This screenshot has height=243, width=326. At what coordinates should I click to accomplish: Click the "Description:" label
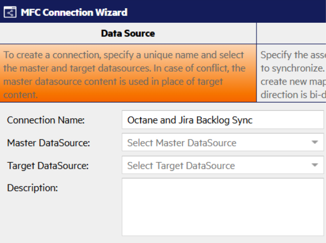pyautogui.click(x=32, y=188)
